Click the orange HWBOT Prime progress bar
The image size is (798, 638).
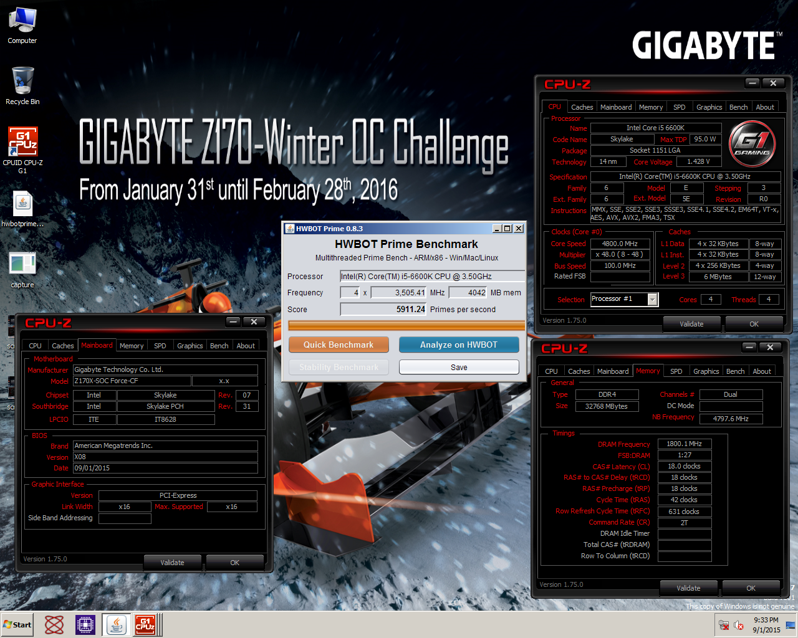[406, 325]
